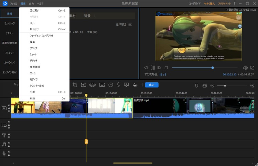The image size is (258, 166).
Task: Select フェードイン・フェードアウト menu entry
Action: click(x=44, y=35)
